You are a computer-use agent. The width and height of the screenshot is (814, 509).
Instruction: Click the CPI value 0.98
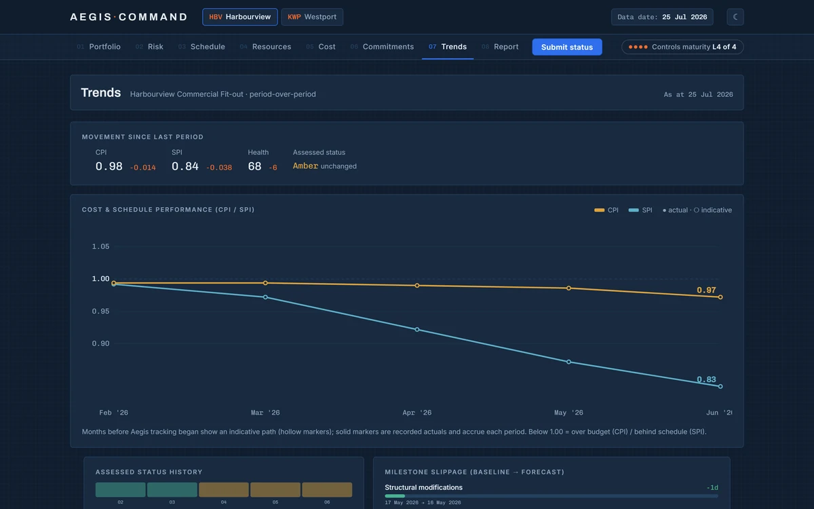[x=109, y=166]
